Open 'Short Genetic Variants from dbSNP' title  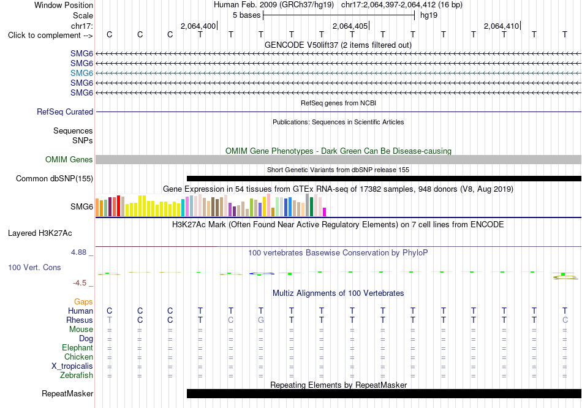point(338,170)
